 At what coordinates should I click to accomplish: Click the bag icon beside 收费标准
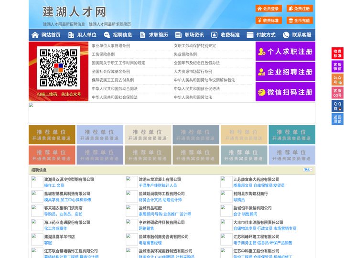tap(214, 35)
